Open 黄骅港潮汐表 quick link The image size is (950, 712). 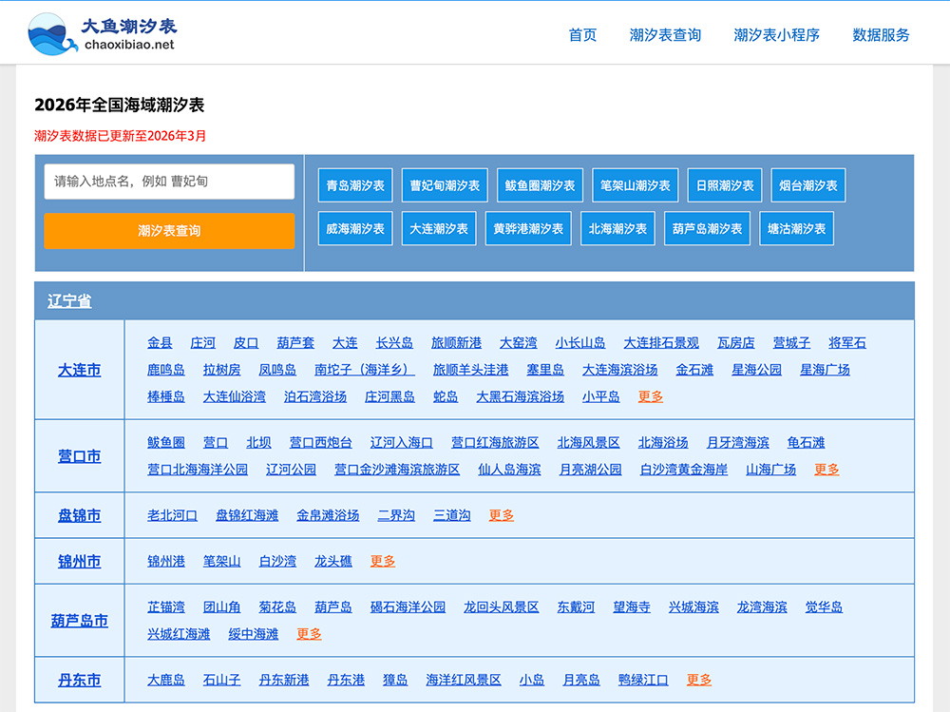click(528, 229)
